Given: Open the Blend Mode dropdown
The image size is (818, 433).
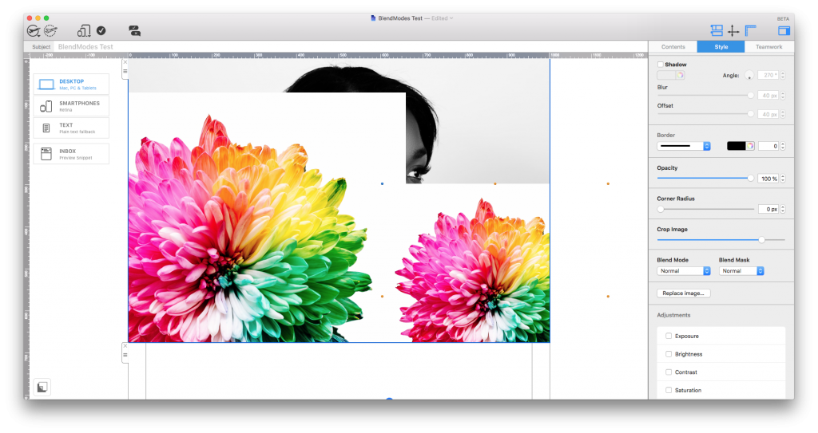Looking at the screenshot, I should click(x=684, y=271).
